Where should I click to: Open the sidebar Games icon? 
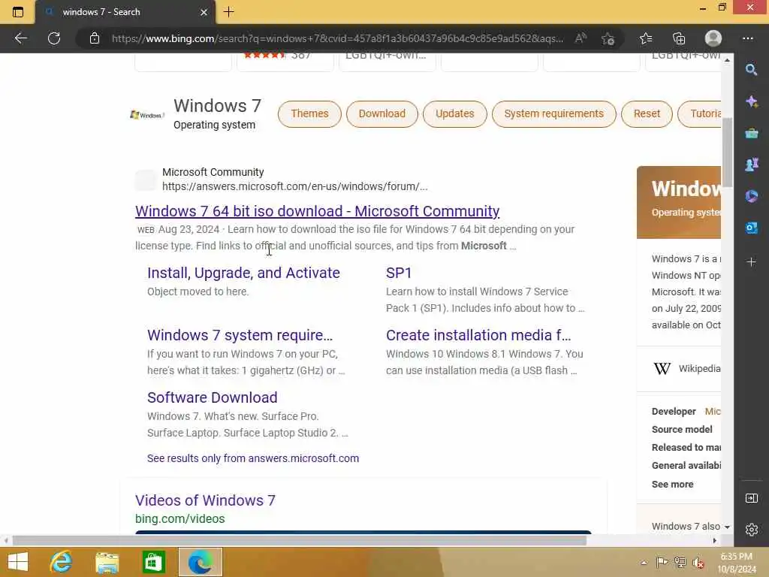click(751, 165)
